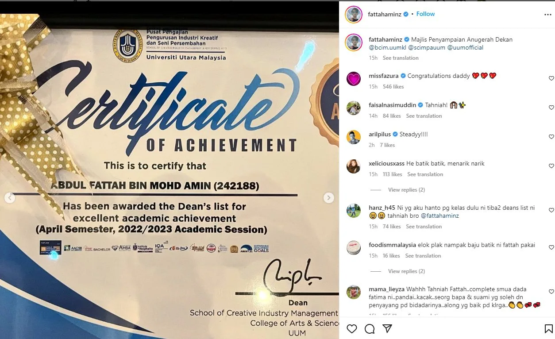Like arilpilus's Steadyy comment
The height and width of the screenshot is (339, 555).
coord(551,137)
